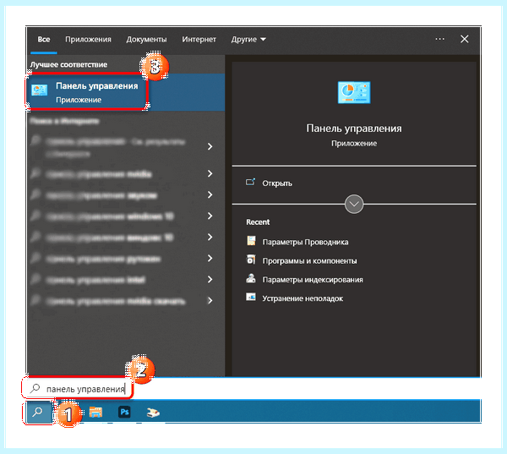
Task: Select Панель управления best match result
Action: [126, 92]
